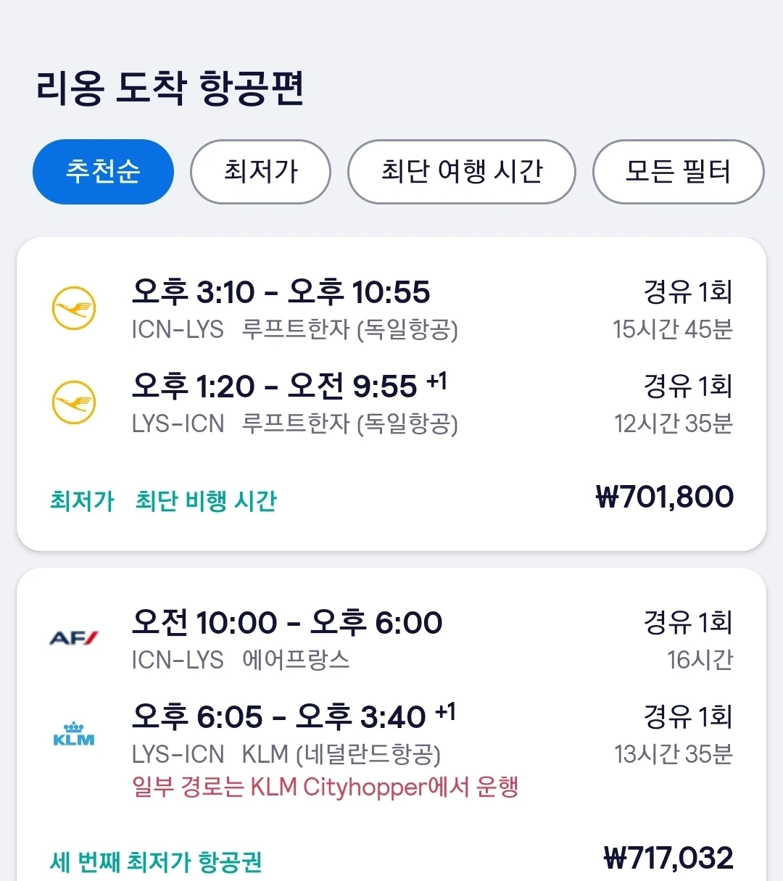Tap the Air France AF logo
The width and height of the screenshot is (783, 881).
click(x=74, y=638)
